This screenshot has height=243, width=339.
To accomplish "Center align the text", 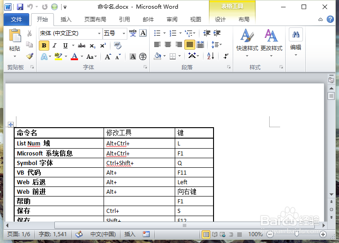I will pos(168,45).
